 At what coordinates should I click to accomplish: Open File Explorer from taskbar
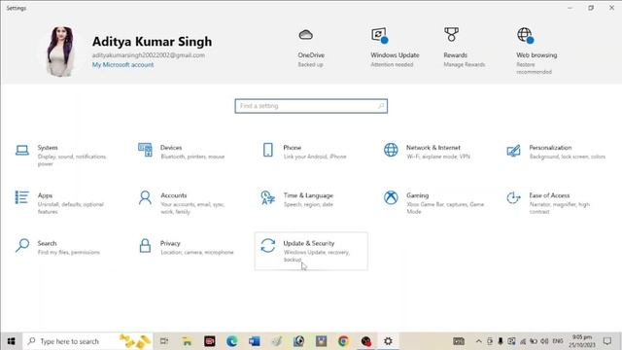[x=187, y=341]
